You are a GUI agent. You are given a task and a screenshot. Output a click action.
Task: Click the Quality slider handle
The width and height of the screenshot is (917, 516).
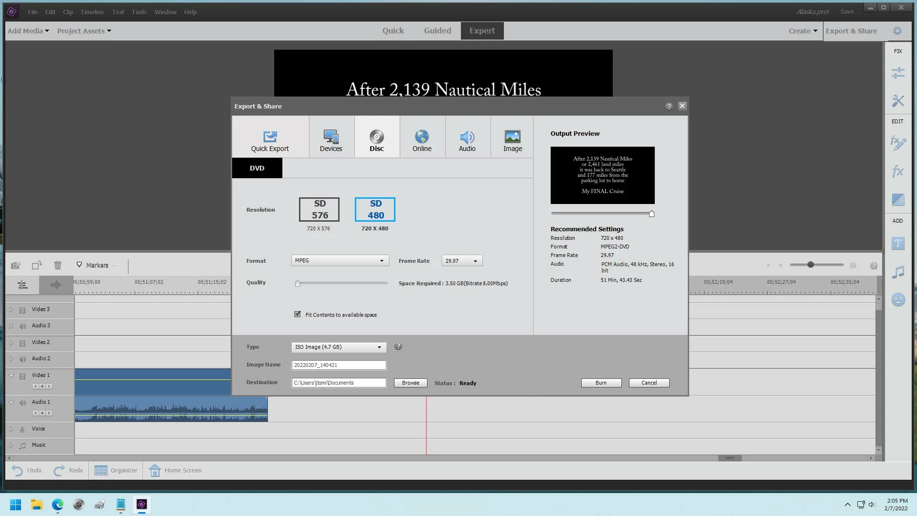[298, 283]
